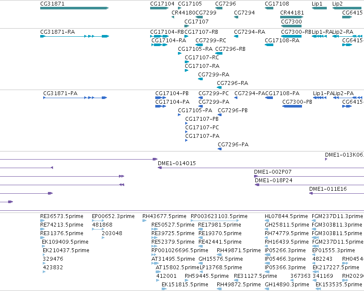Click the 'AT31495.5prime' EST label
364x291 pixels.
click(173, 259)
